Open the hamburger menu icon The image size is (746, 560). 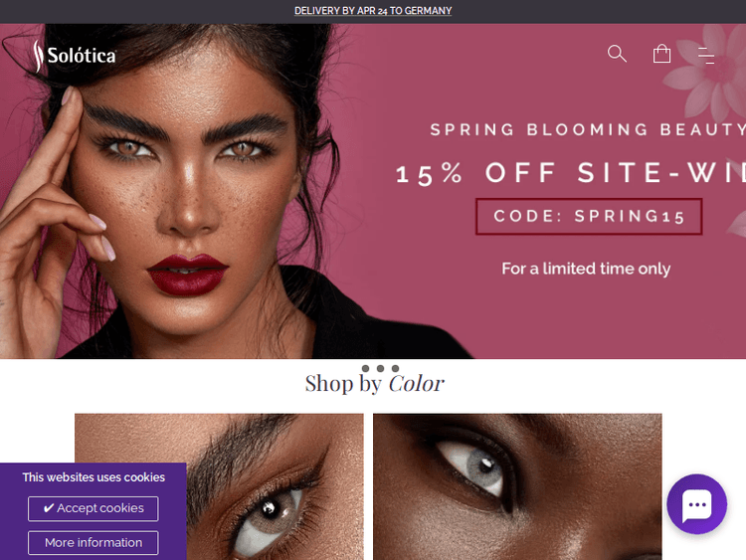706,55
